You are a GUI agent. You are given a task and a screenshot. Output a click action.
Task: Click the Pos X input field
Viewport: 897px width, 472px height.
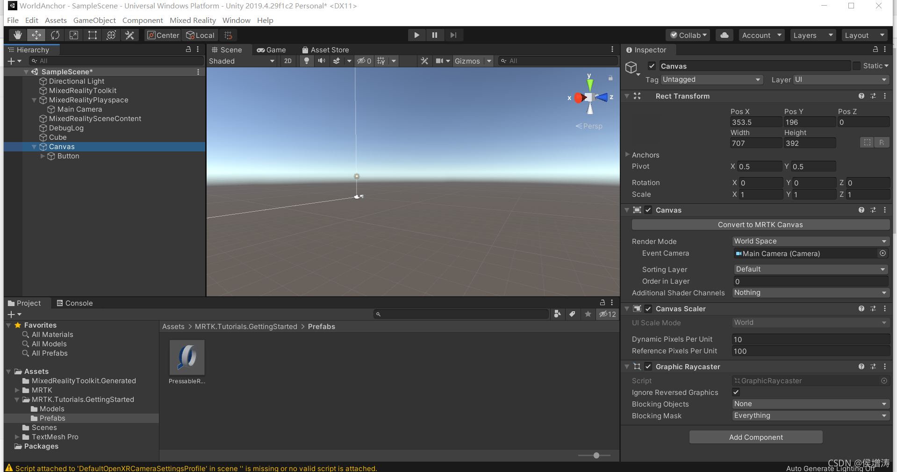pyautogui.click(x=756, y=122)
